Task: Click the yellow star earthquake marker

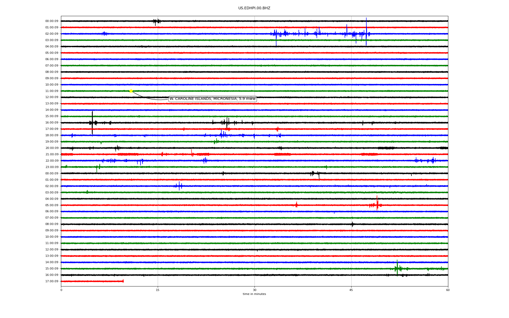Action: coord(131,91)
